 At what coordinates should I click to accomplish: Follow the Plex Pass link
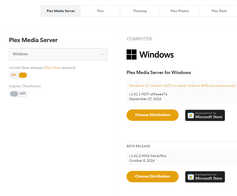click(x=53, y=68)
